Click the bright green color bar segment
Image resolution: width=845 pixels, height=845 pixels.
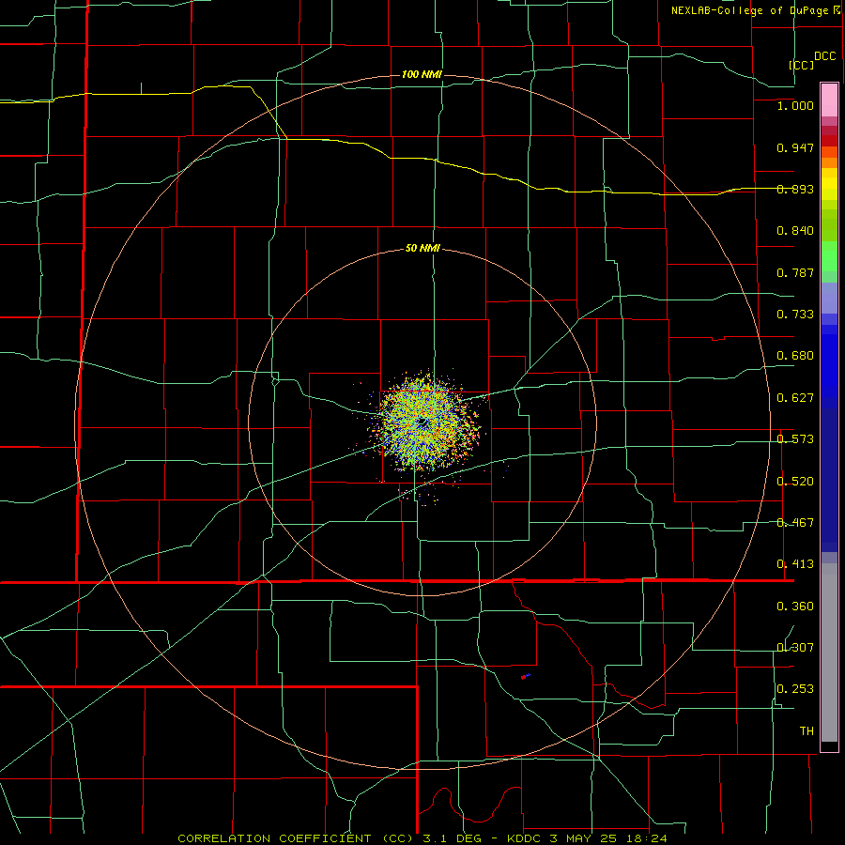point(829,256)
